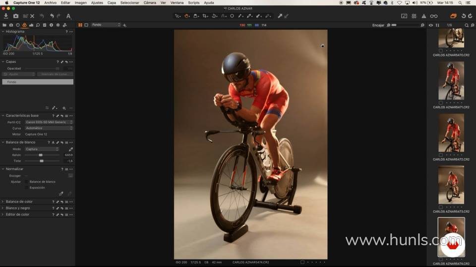Open the Lens tool tab
476x267 pixels.
click(x=18, y=25)
